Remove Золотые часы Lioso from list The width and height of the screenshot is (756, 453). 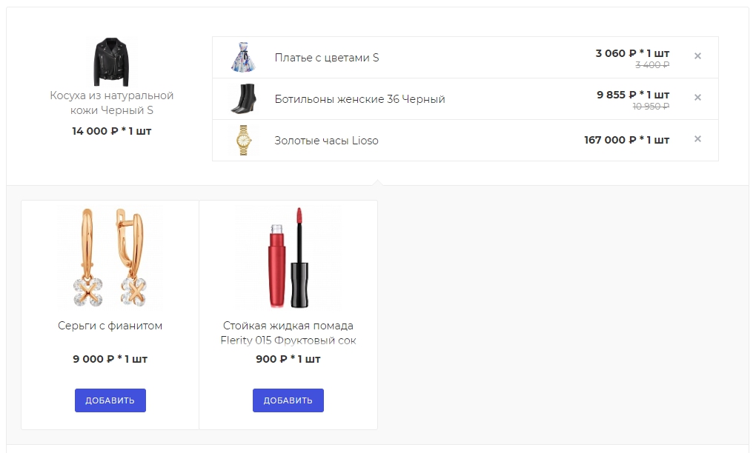tap(697, 138)
